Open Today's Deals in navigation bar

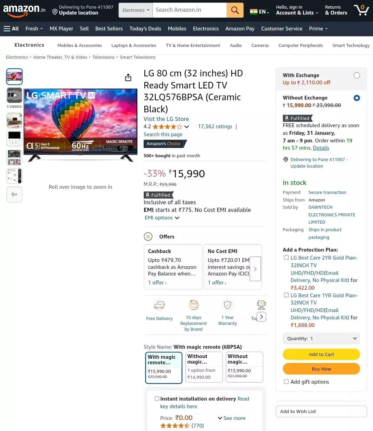tap(145, 29)
